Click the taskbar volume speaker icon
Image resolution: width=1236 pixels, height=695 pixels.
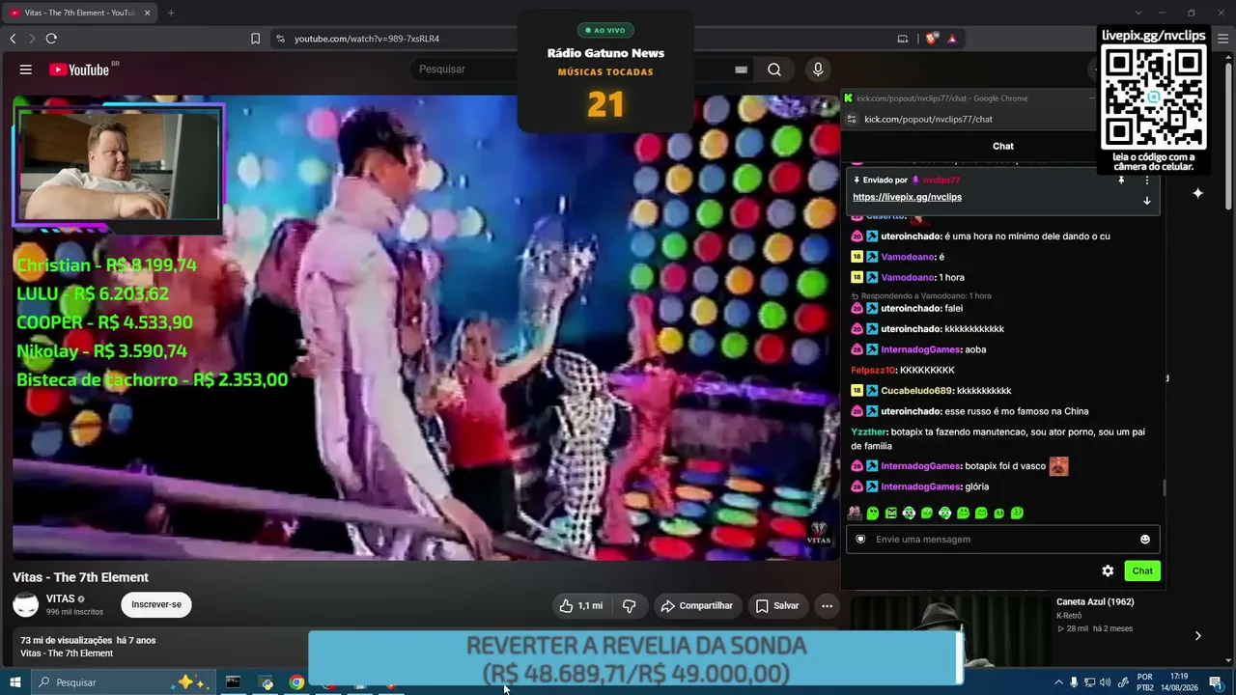point(1105,682)
